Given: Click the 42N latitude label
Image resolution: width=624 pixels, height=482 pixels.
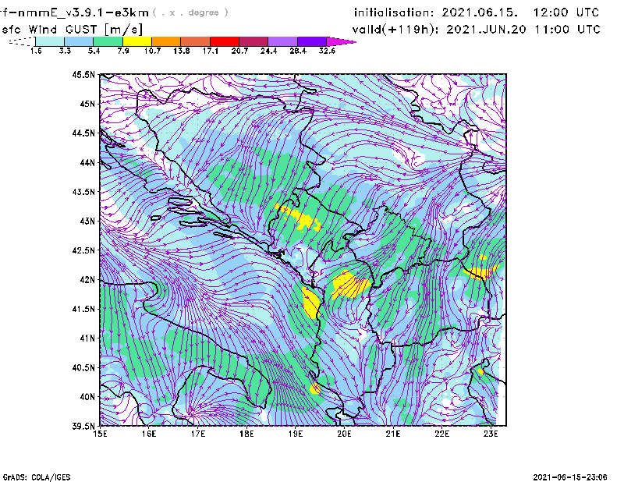Looking at the screenshot, I should (x=87, y=280).
